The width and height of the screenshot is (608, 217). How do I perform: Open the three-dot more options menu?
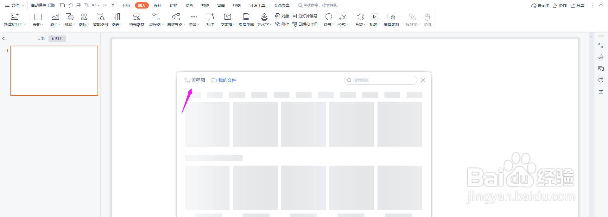[x=593, y=5]
